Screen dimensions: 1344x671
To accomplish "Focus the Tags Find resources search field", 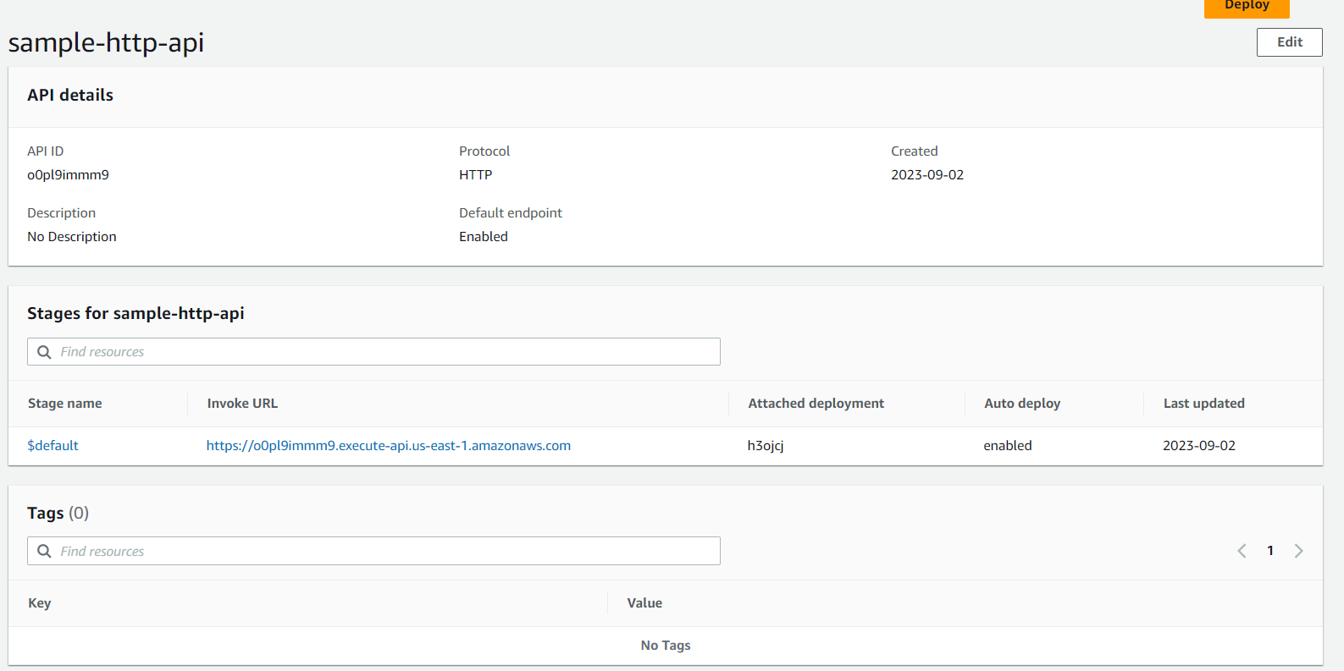I will pyautogui.click(x=381, y=552).
